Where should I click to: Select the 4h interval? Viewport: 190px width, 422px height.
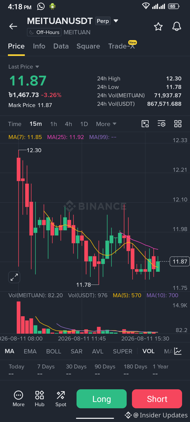pyautogui.click(x=68, y=124)
